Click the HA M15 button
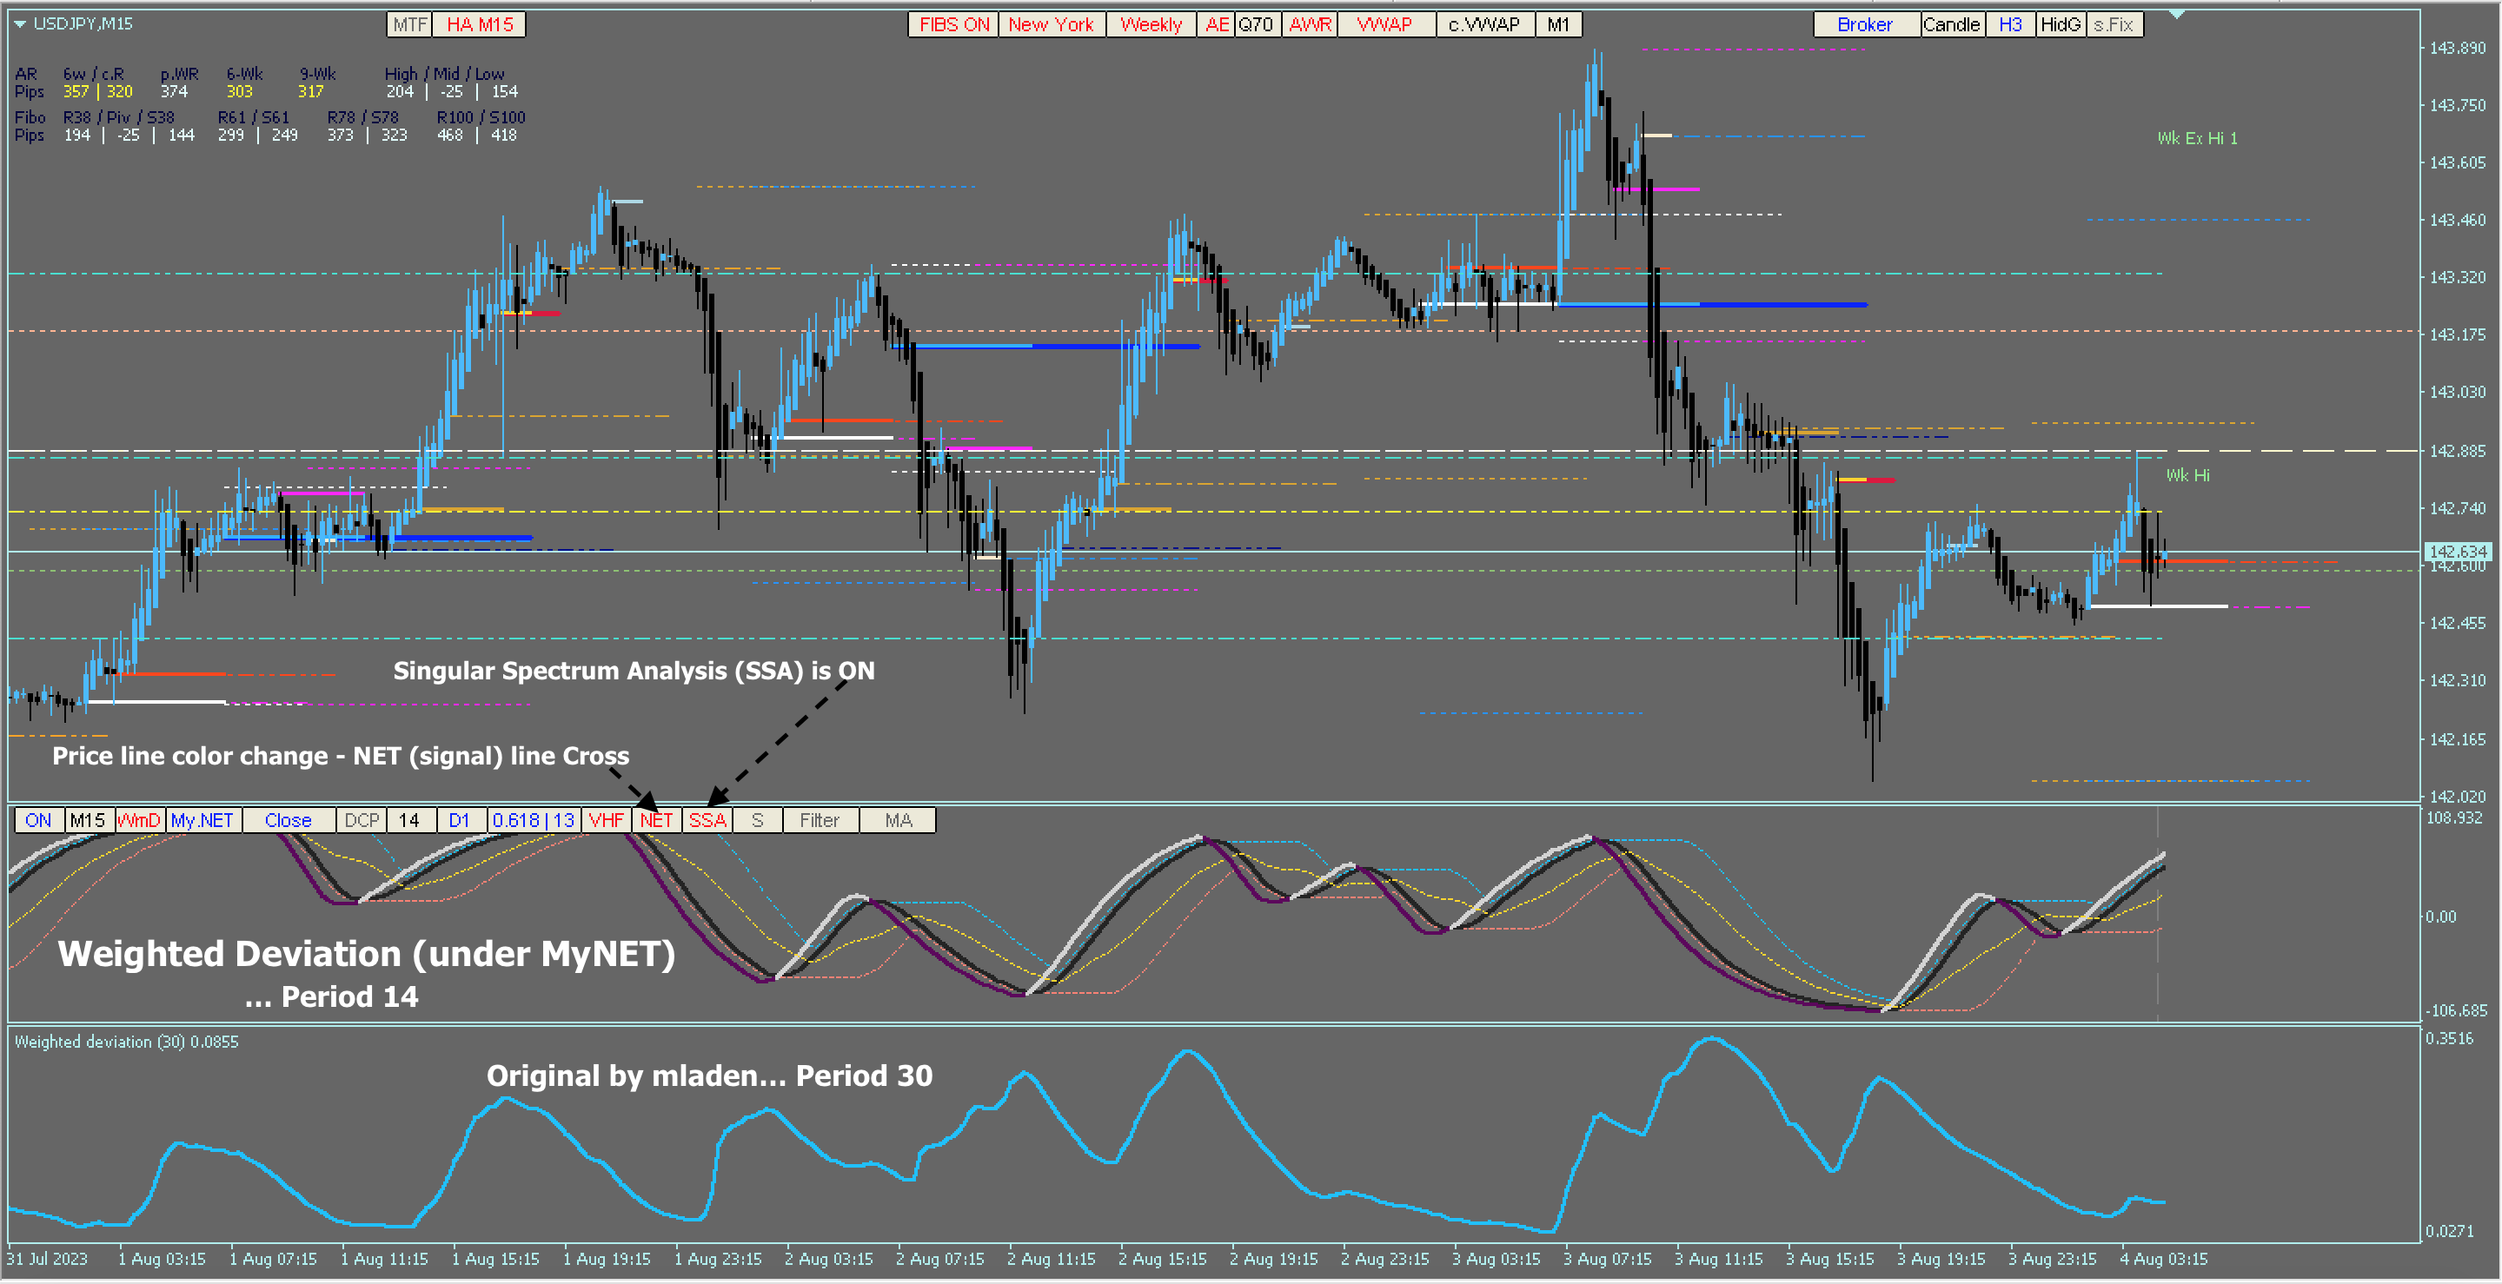 coord(479,24)
